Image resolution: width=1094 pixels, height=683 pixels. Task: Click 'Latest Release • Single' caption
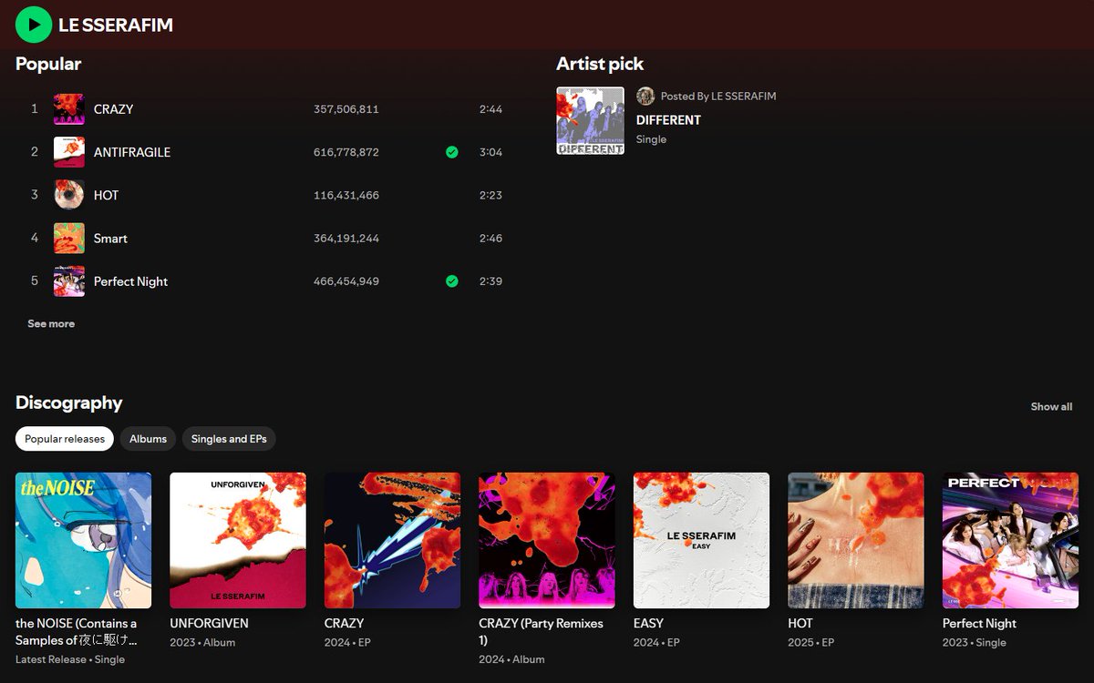70,659
